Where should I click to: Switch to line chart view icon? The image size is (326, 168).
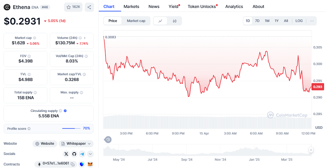[x=160, y=21]
